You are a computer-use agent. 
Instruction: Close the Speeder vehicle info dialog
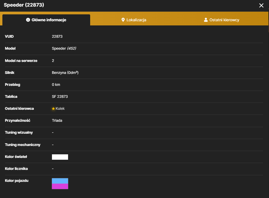click(261, 5)
